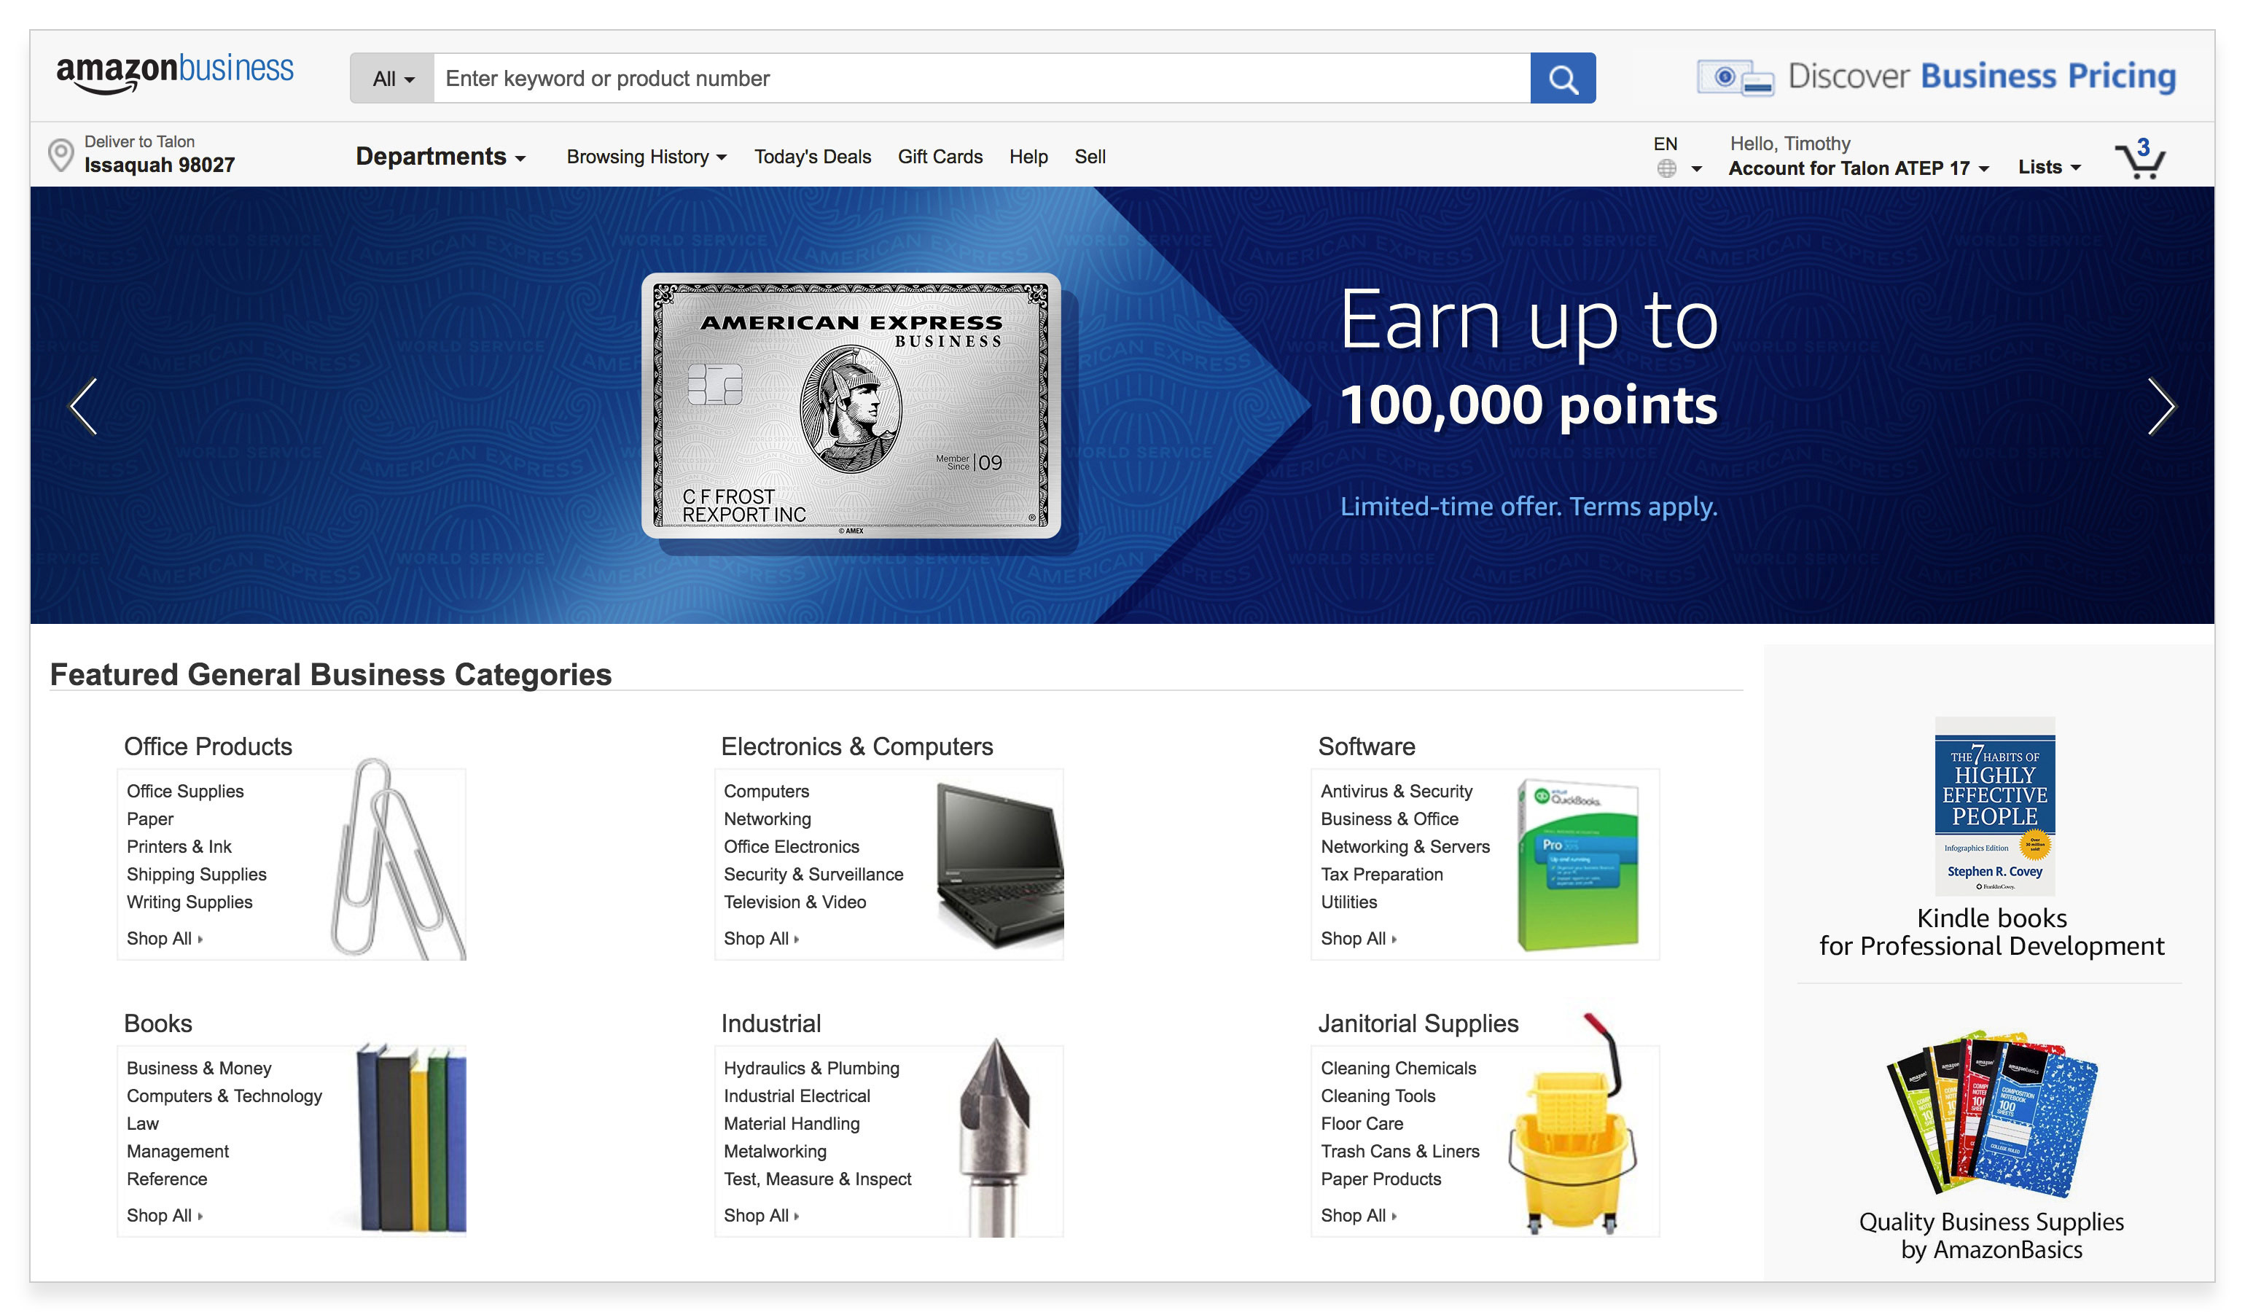Expand the Browsing History dropdown
2245x1312 pixels.
click(644, 156)
